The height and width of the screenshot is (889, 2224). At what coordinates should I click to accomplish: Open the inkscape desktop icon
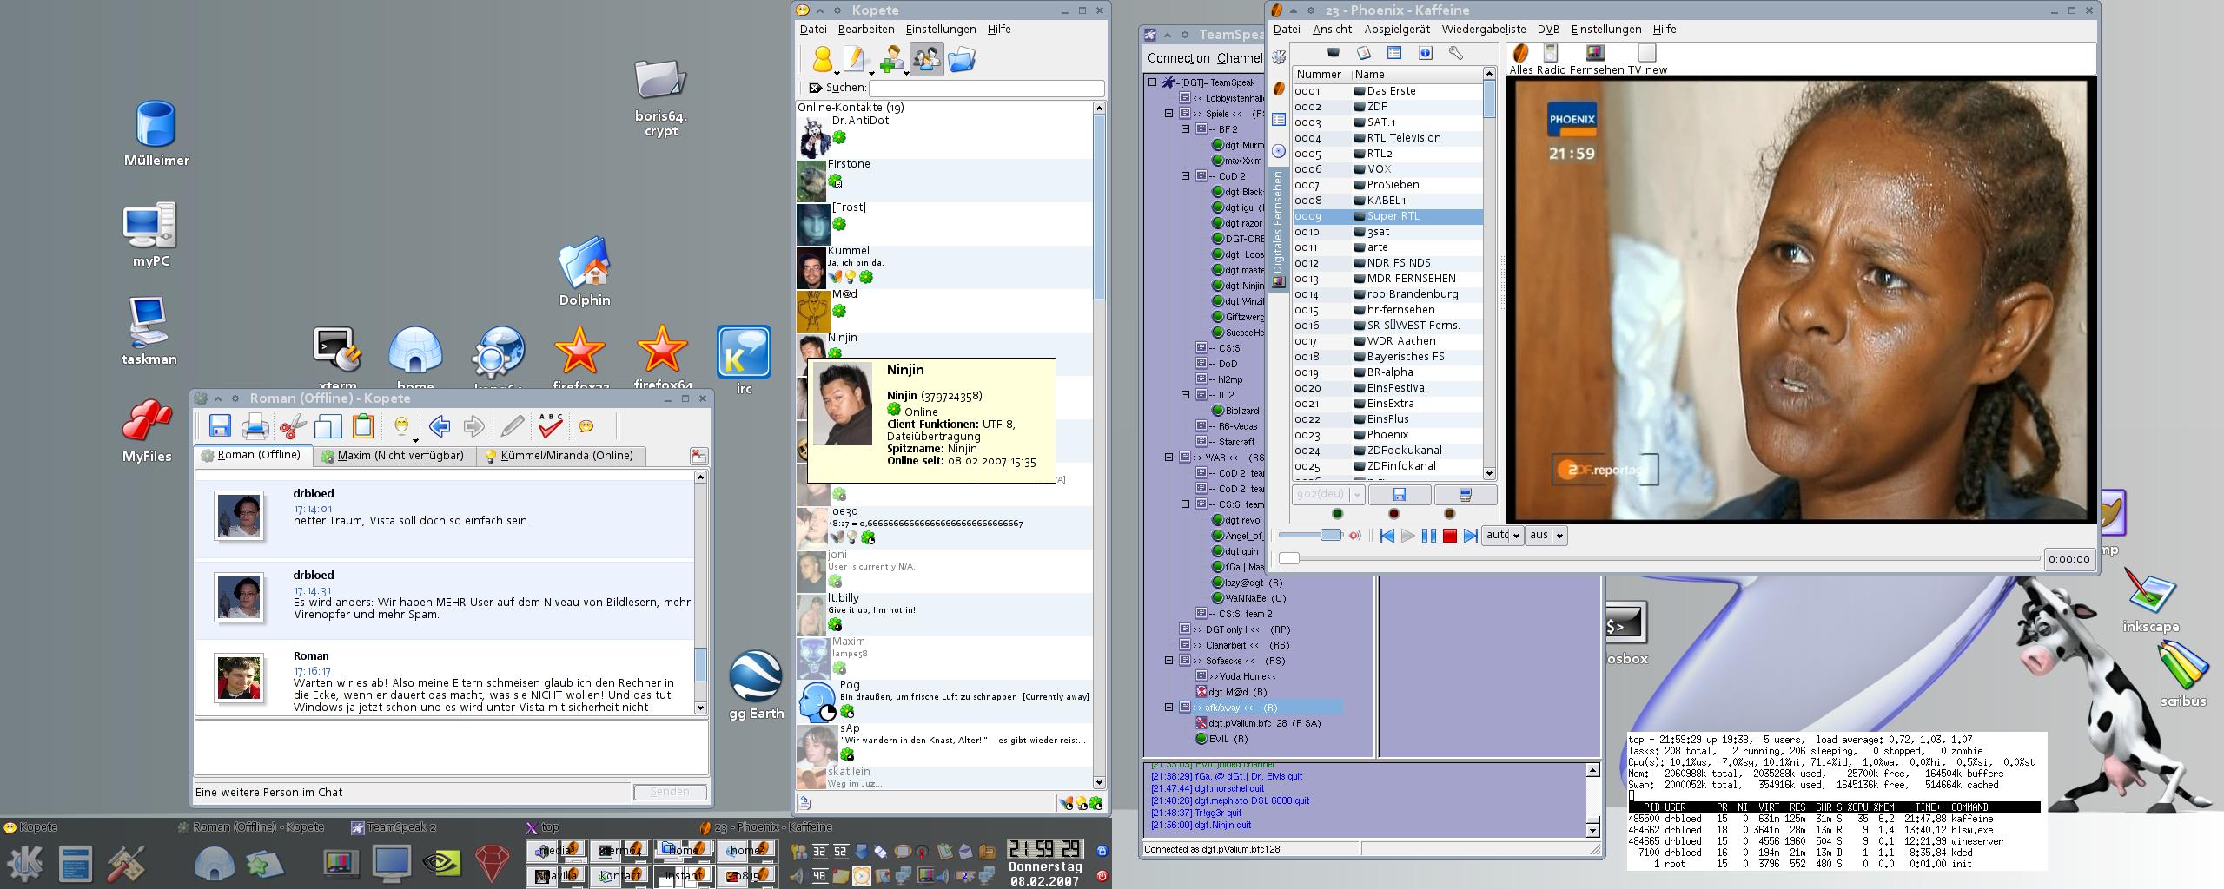tap(2151, 602)
